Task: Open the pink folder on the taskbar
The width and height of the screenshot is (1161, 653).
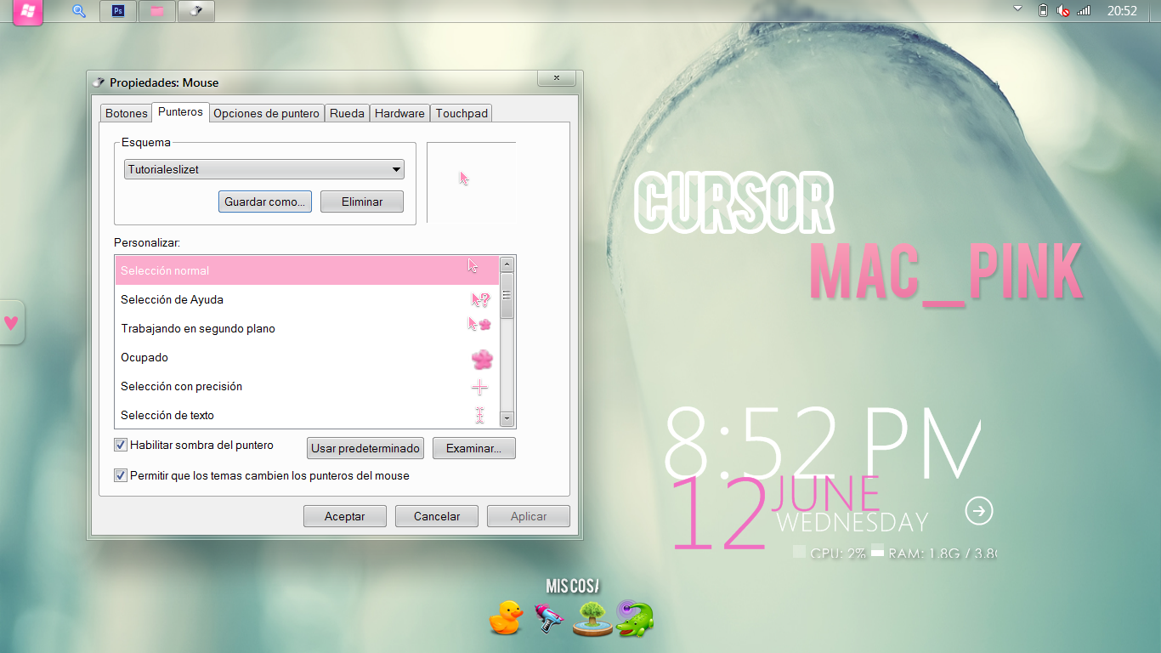Action: click(x=156, y=11)
